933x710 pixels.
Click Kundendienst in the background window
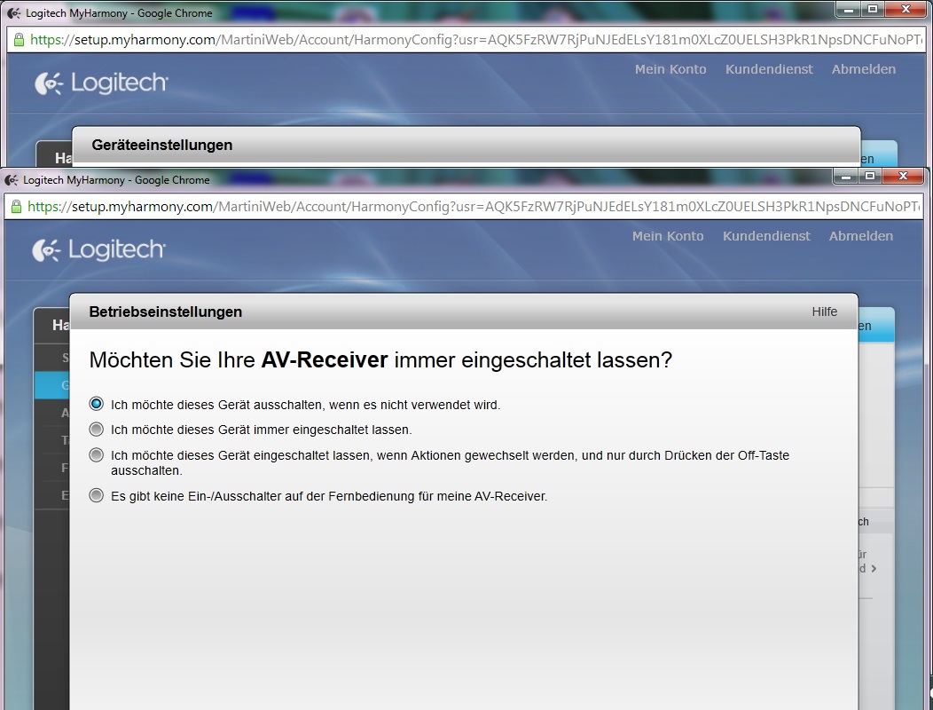pos(769,69)
